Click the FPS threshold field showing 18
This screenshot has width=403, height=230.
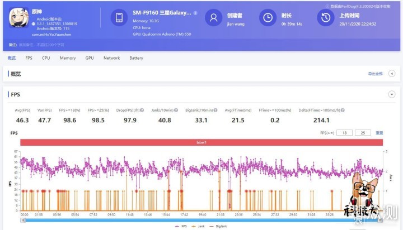coord(344,133)
